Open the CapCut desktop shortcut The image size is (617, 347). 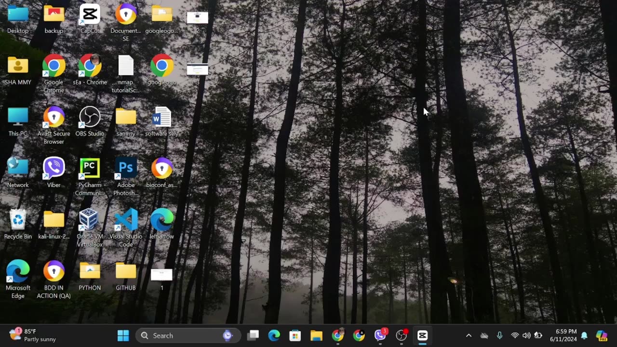[x=90, y=19]
